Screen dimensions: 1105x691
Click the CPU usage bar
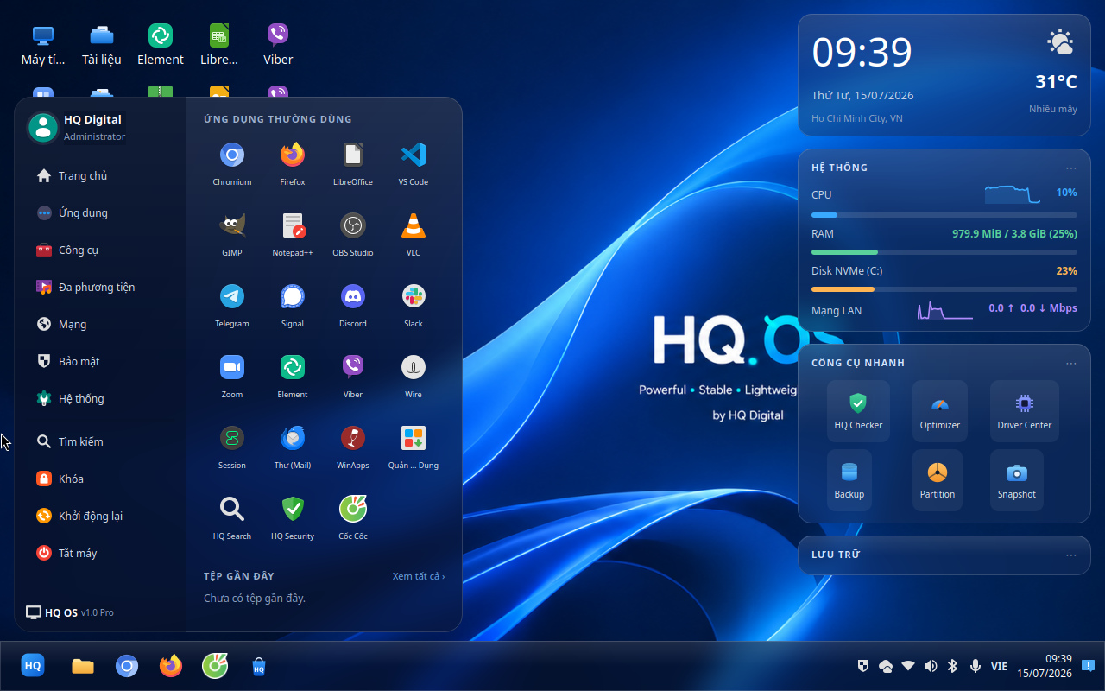(x=944, y=214)
